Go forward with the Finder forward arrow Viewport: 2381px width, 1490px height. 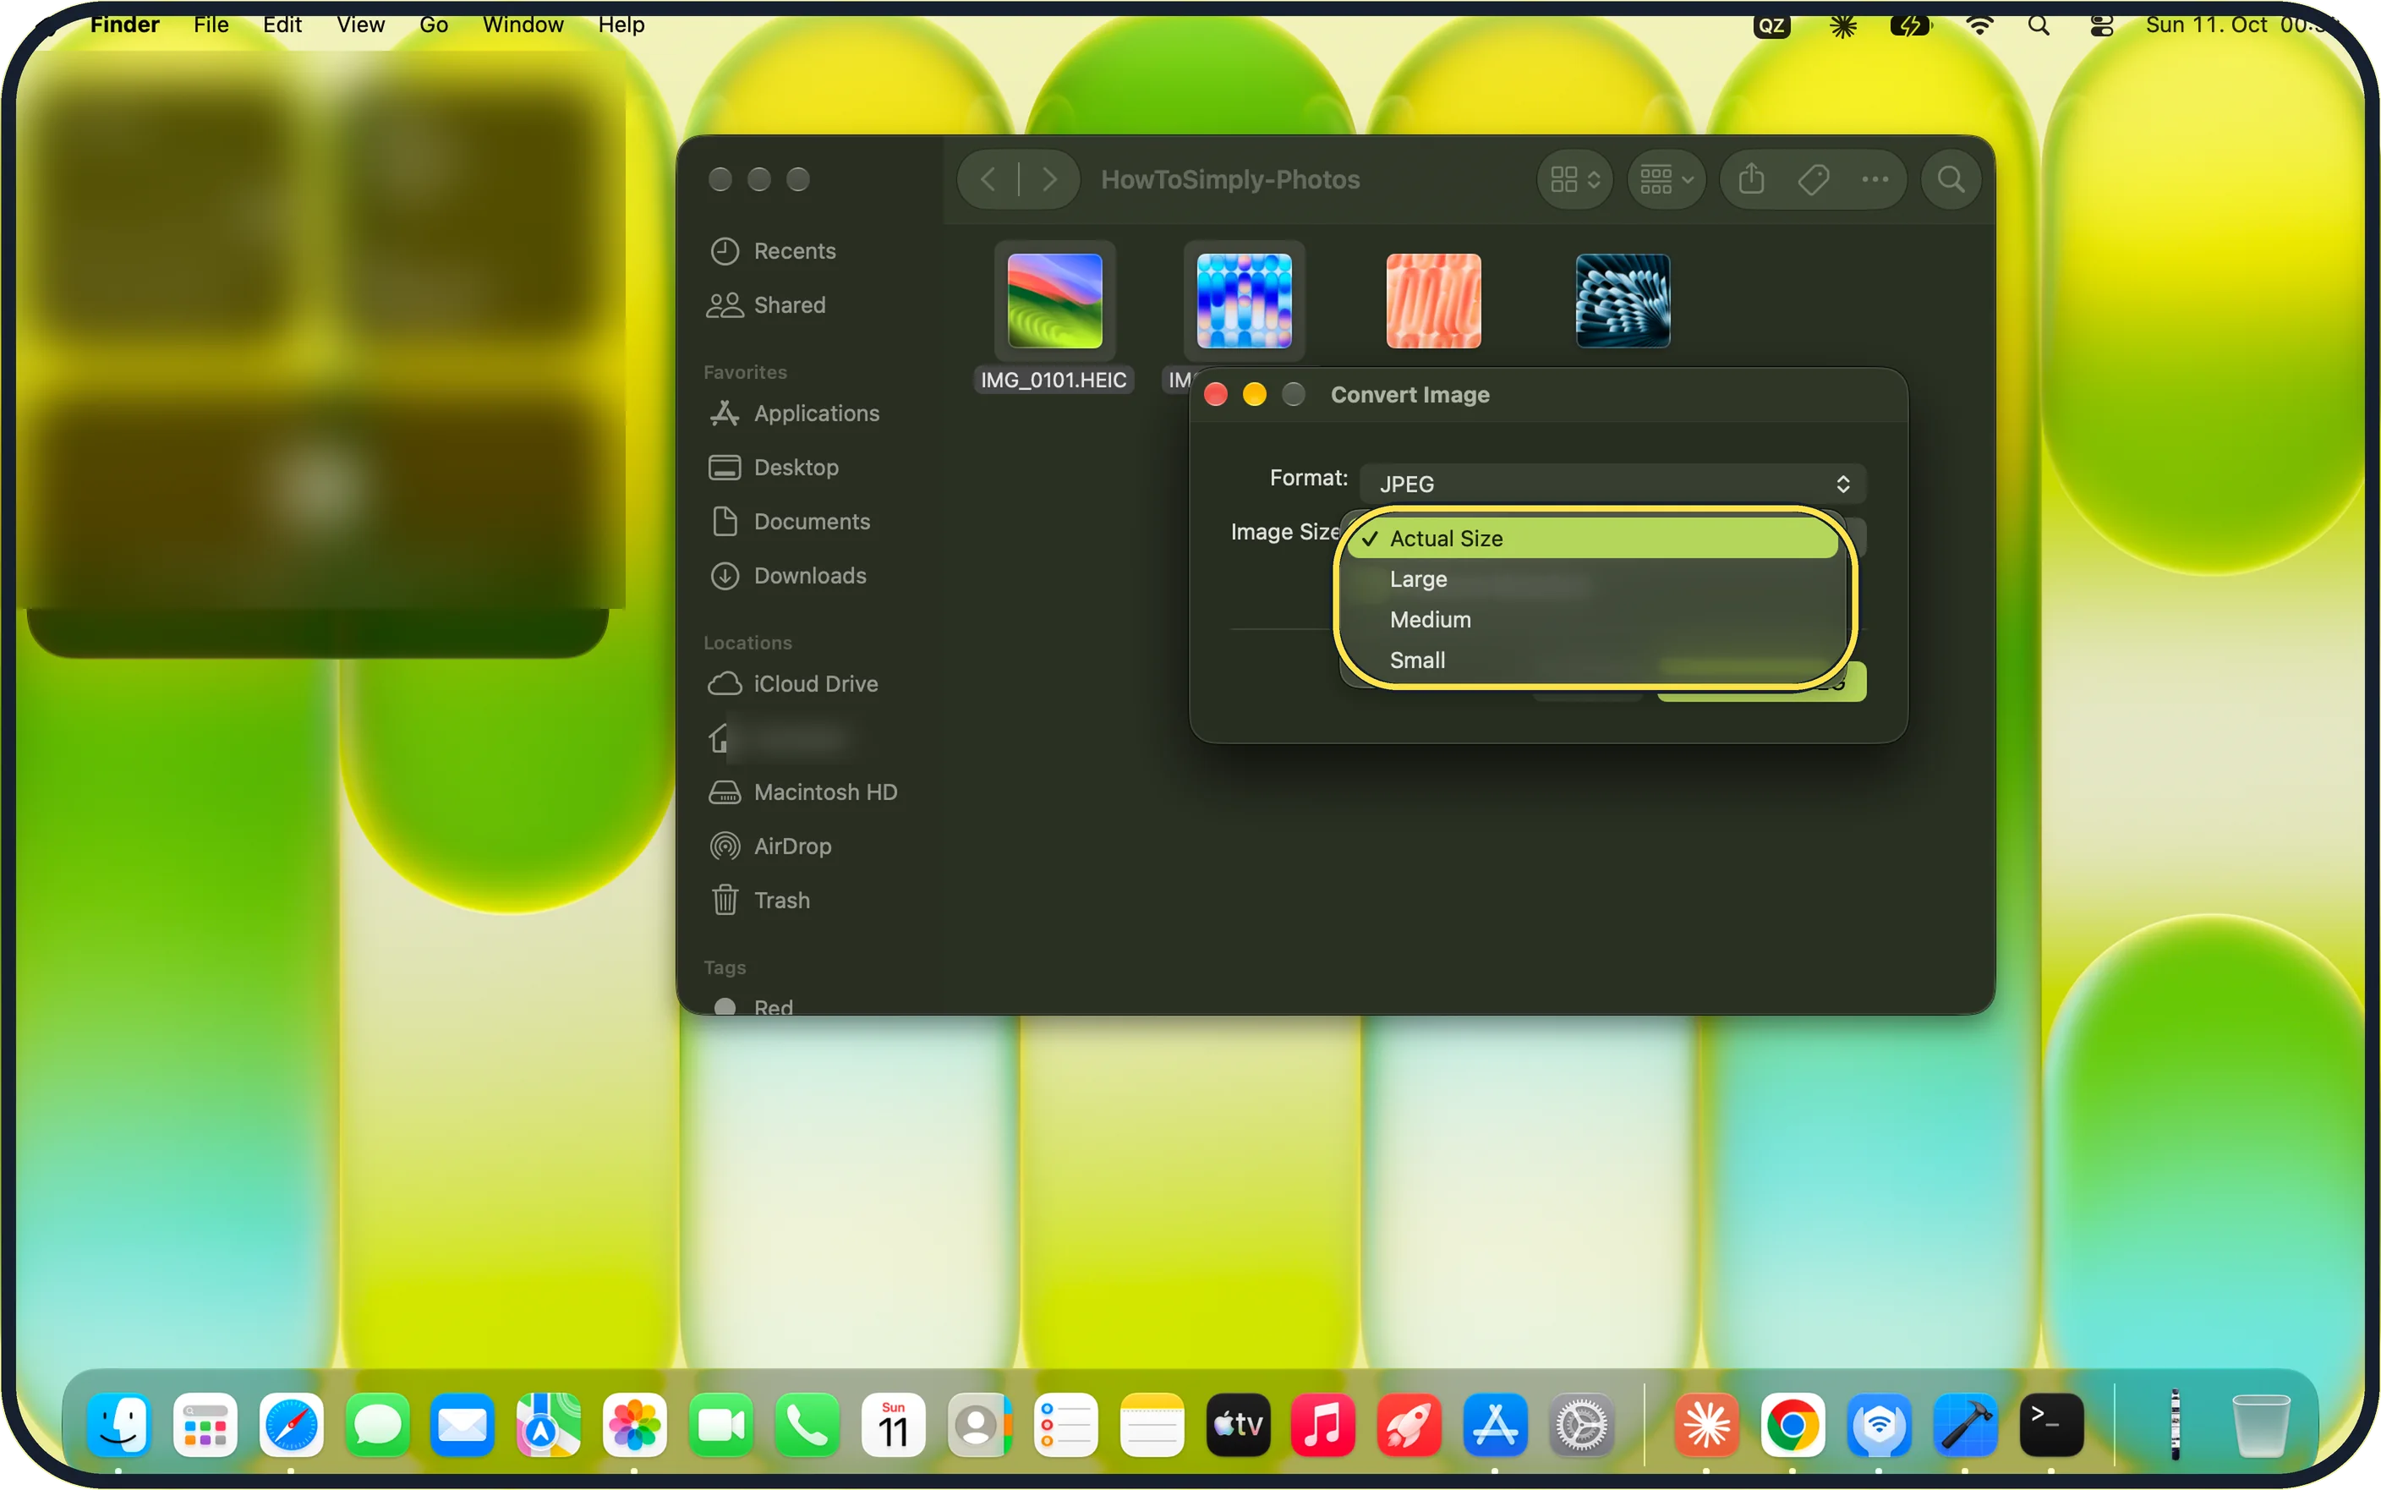pyautogui.click(x=1049, y=179)
